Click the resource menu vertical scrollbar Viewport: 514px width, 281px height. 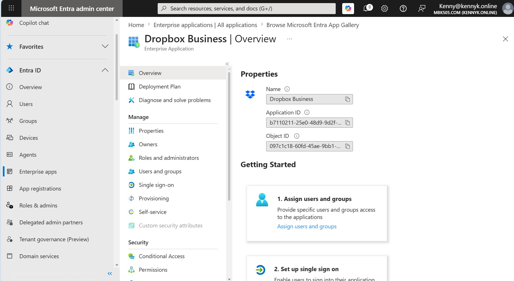(229, 136)
